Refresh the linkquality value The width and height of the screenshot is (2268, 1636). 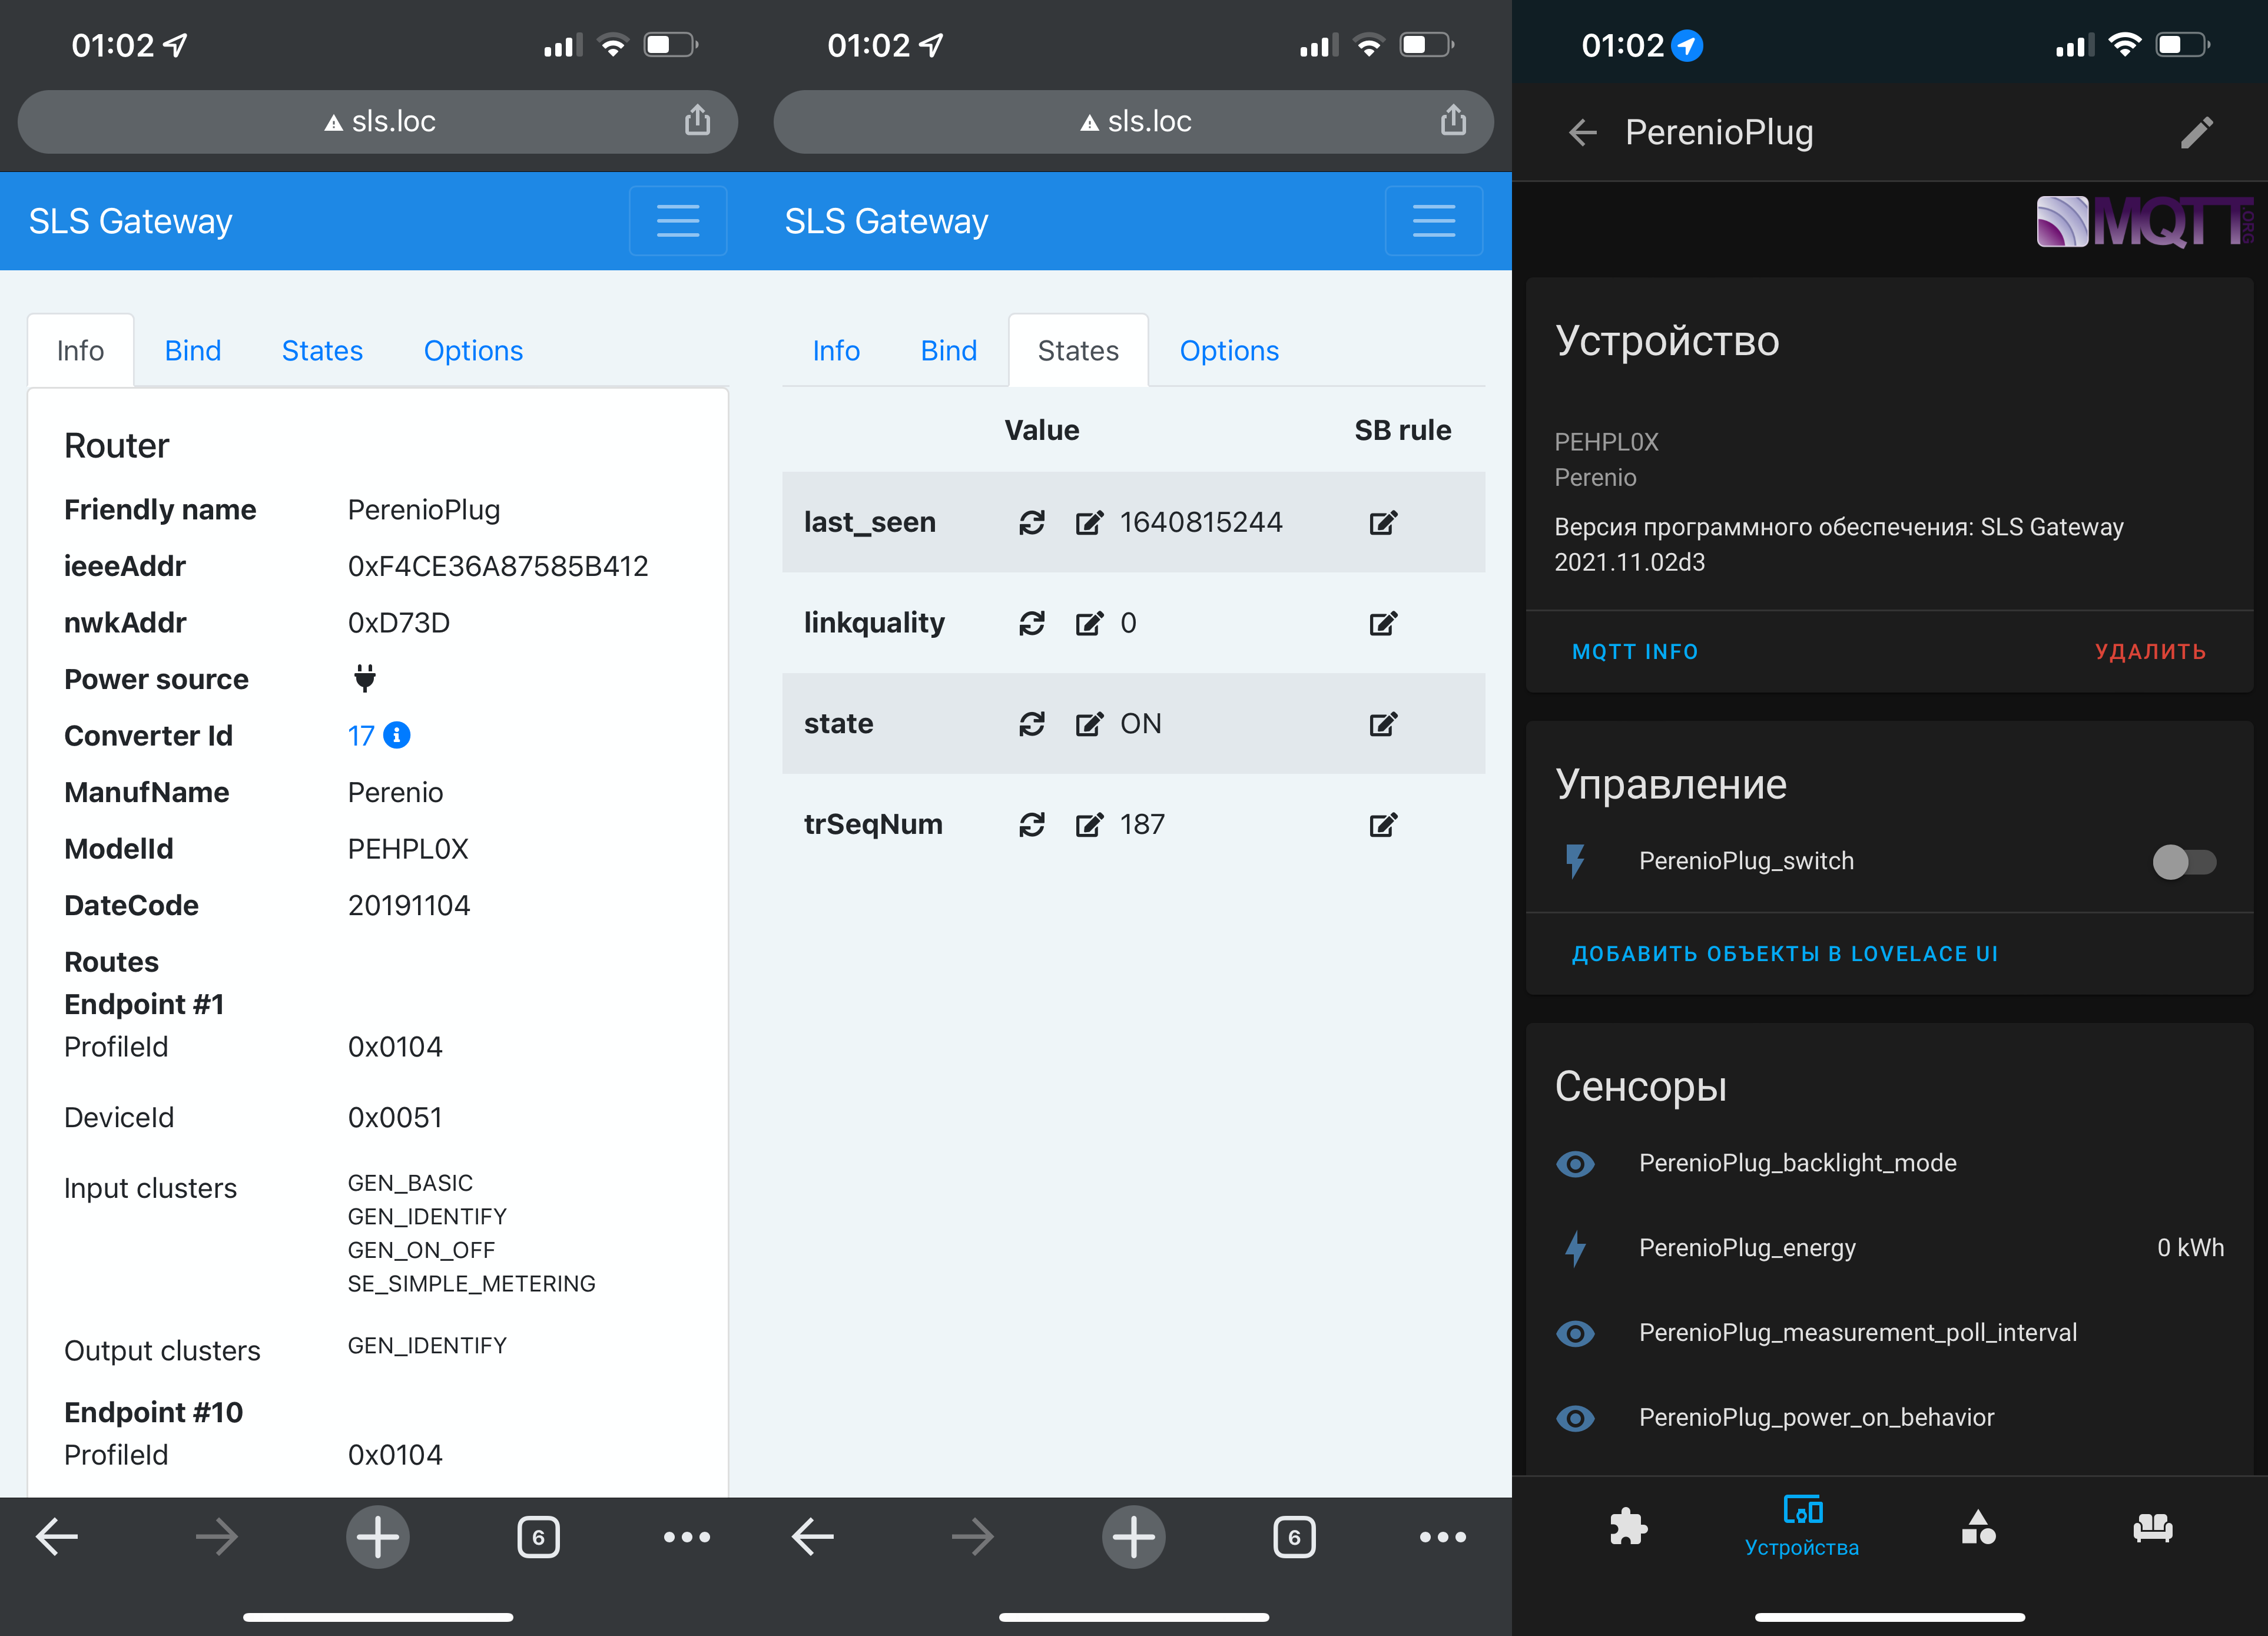point(1031,623)
